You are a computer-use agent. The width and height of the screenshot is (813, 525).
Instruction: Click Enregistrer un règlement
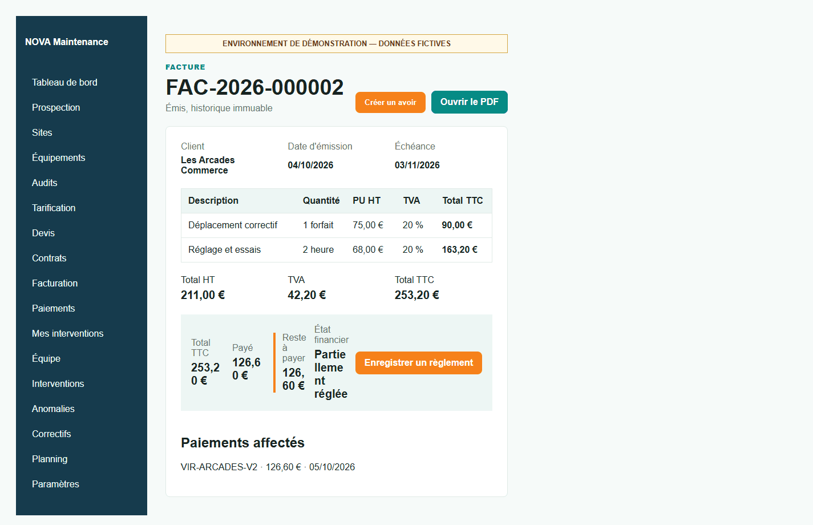(419, 363)
